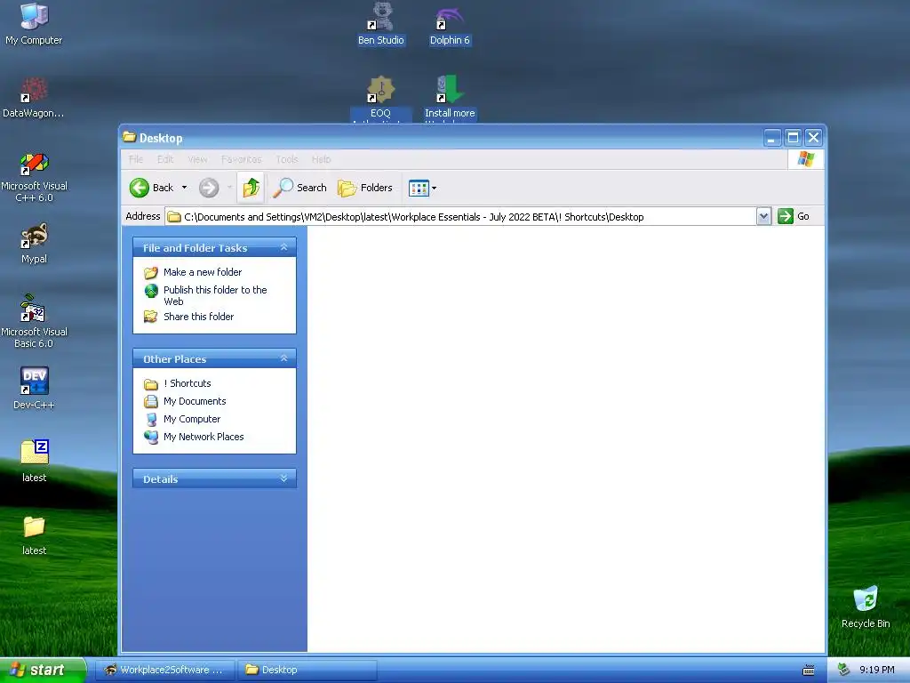
Task: Open My Computer desktop icon
Action: (34, 23)
